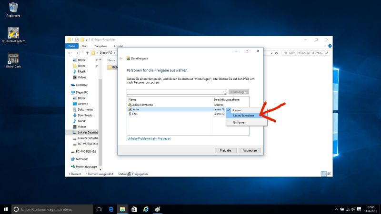Launch Microsoft Edge from the taskbar
The height and width of the screenshot is (214, 381).
click(111, 209)
